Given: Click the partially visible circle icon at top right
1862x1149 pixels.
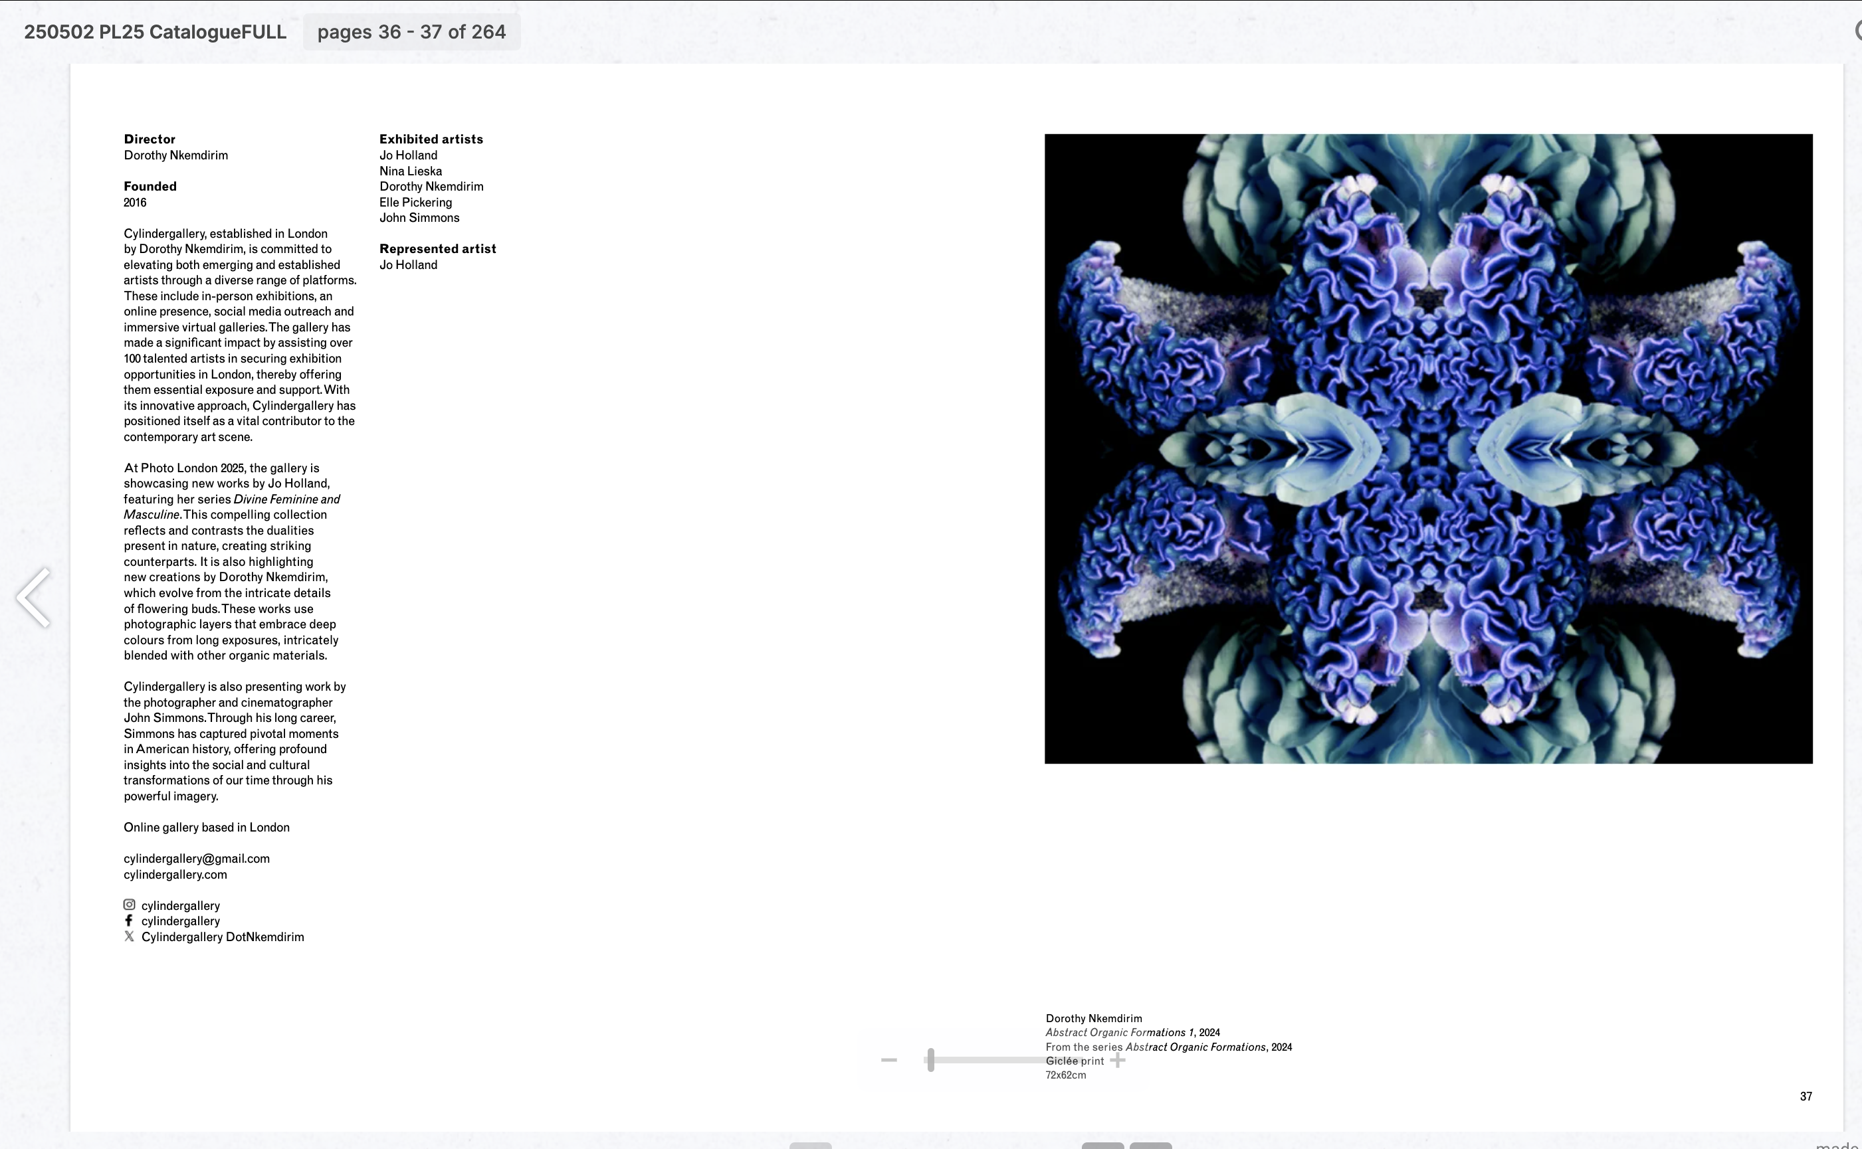Looking at the screenshot, I should pyautogui.click(x=1857, y=31).
